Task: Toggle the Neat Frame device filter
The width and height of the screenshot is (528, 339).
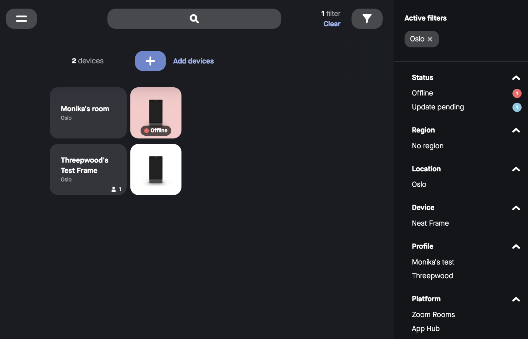Action: (430, 223)
